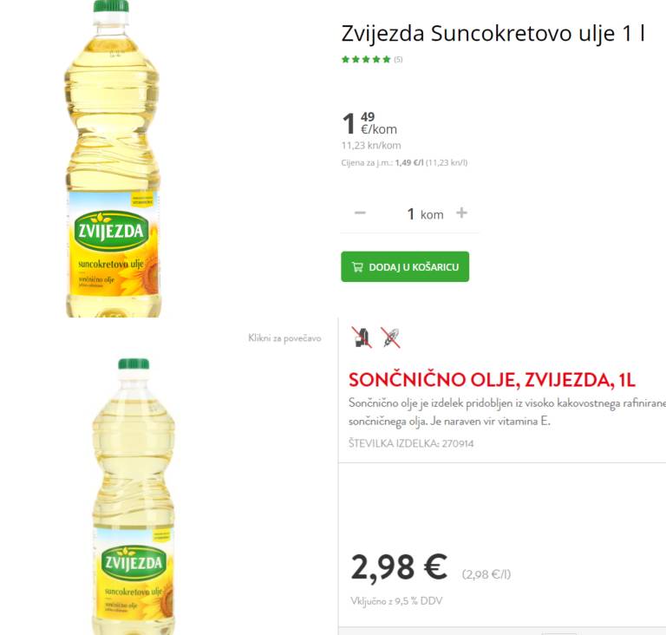Click the ŠTEVILKA IZDELKA 270914 product number
Screen dimensions: 666x635
[x=411, y=443]
